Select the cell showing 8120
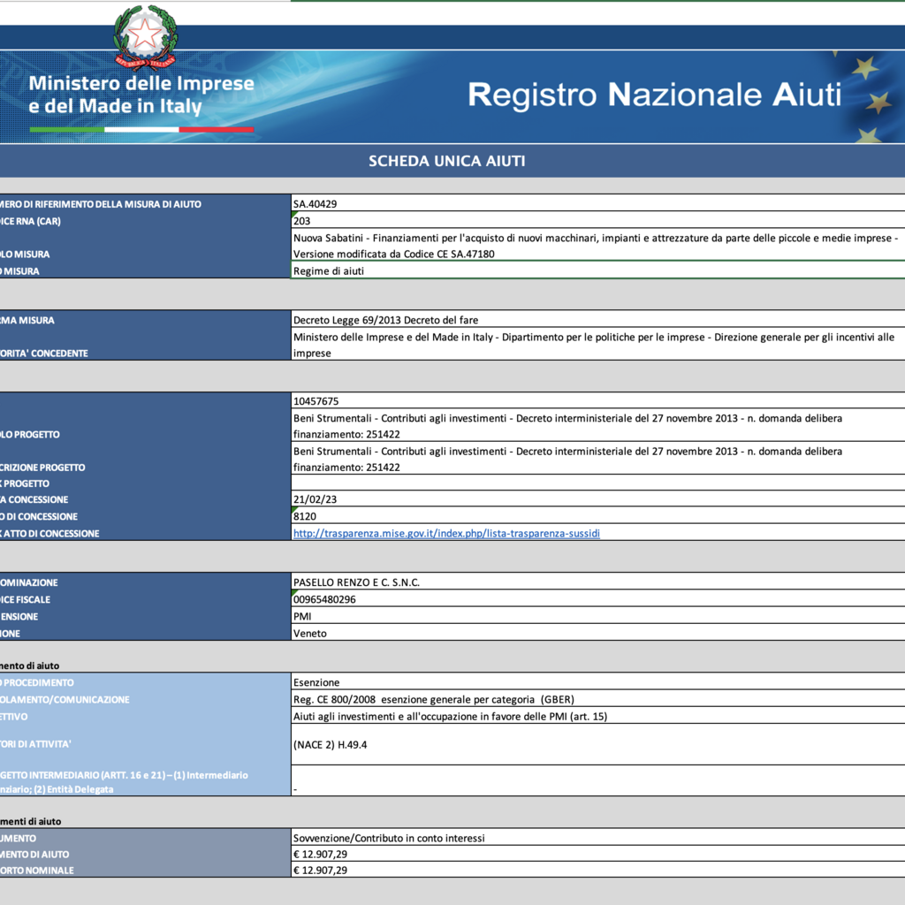 pyautogui.click(x=597, y=516)
